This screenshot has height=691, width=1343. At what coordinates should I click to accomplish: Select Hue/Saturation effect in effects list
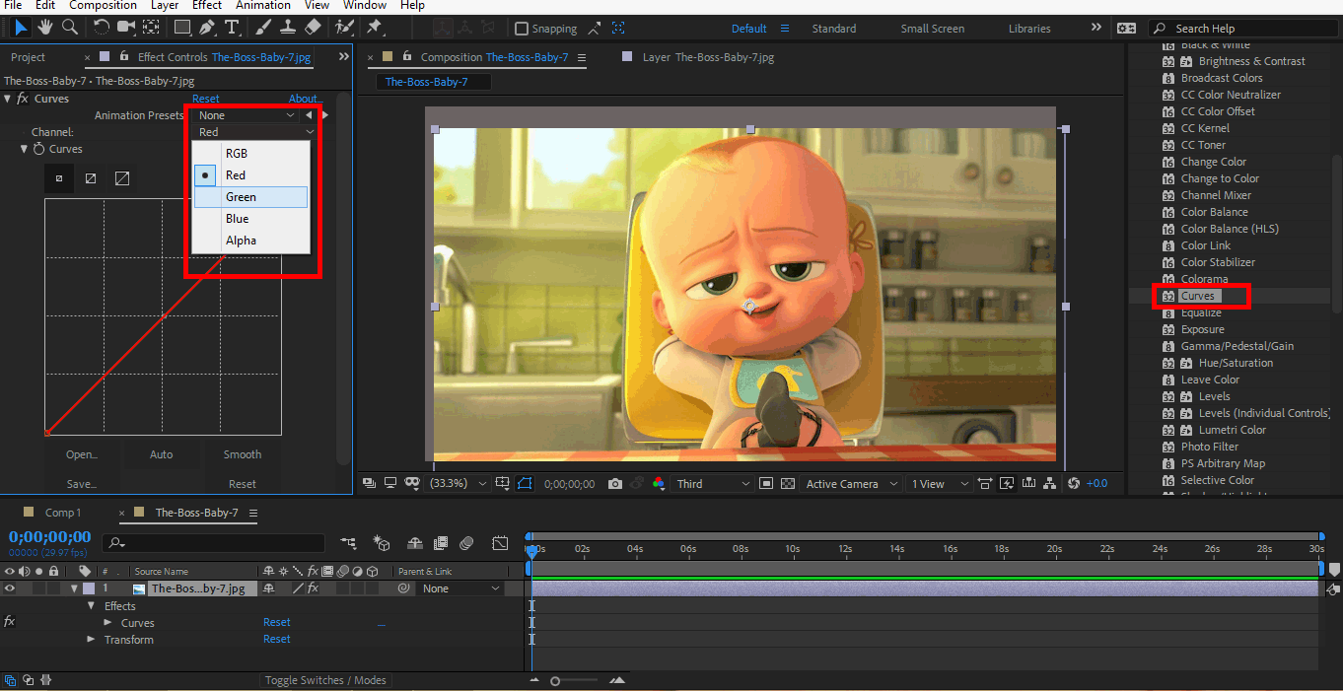tap(1236, 363)
